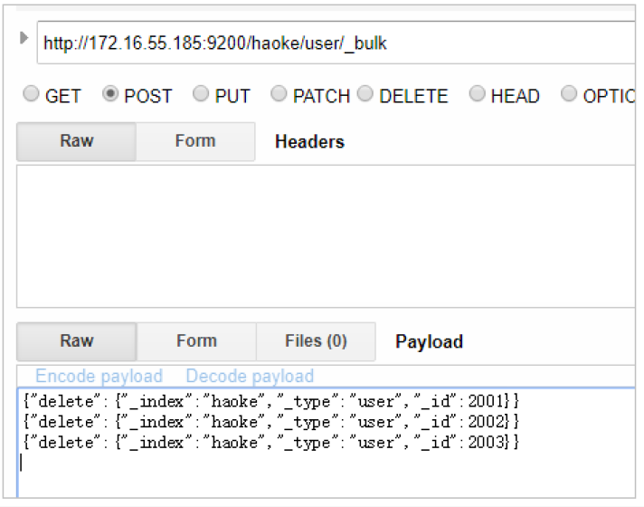Select the DELETE method radio button

365,95
